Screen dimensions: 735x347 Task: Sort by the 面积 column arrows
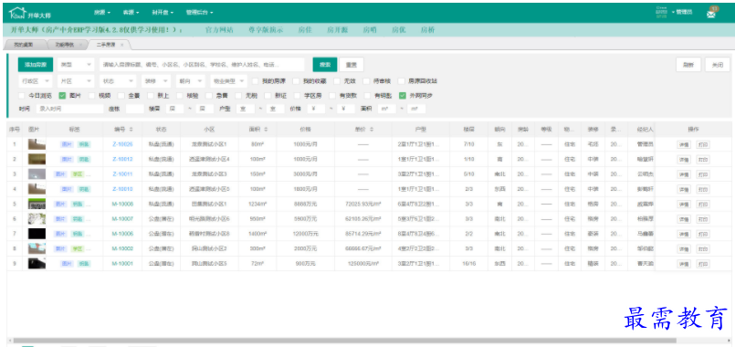(267, 129)
